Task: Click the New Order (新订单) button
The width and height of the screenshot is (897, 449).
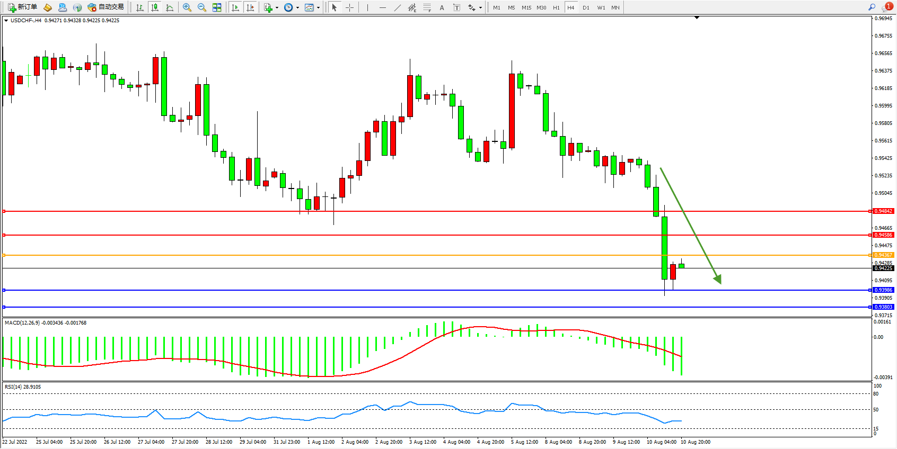Action: [22, 7]
